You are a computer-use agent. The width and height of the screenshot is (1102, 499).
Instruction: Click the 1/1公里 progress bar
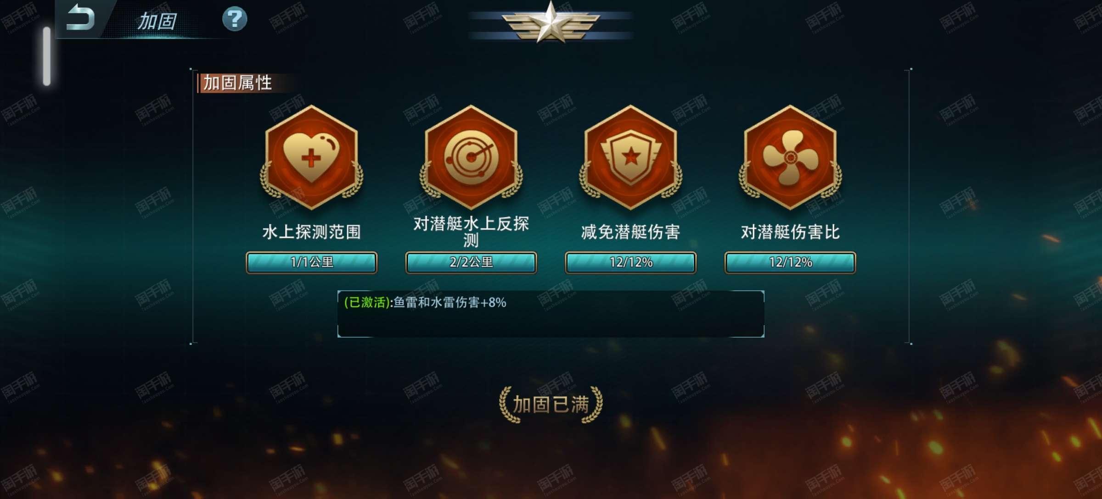click(x=311, y=262)
